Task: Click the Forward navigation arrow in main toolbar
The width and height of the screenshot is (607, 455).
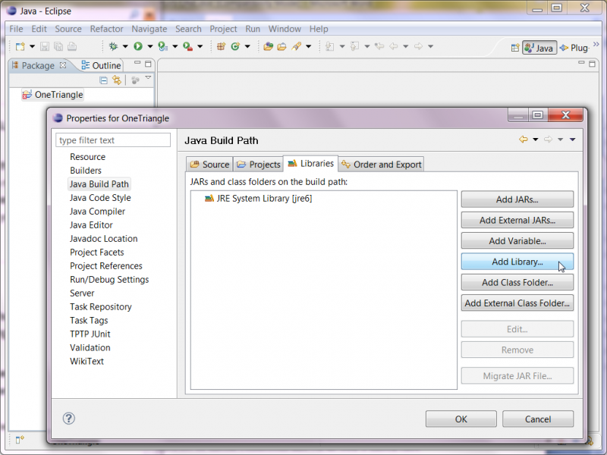Action: [418, 46]
